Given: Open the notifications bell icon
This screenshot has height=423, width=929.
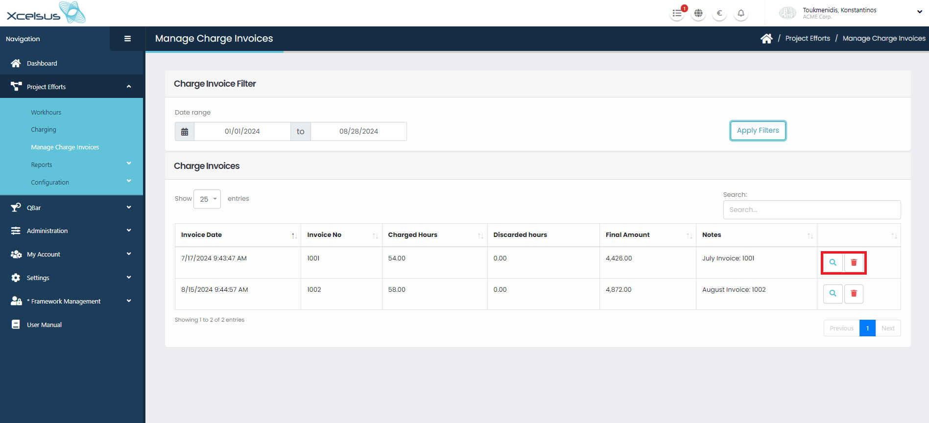Looking at the screenshot, I should pyautogui.click(x=741, y=13).
